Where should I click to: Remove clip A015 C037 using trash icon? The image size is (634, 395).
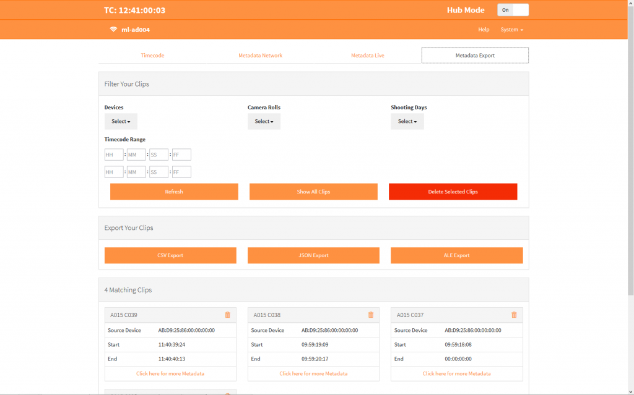point(514,315)
